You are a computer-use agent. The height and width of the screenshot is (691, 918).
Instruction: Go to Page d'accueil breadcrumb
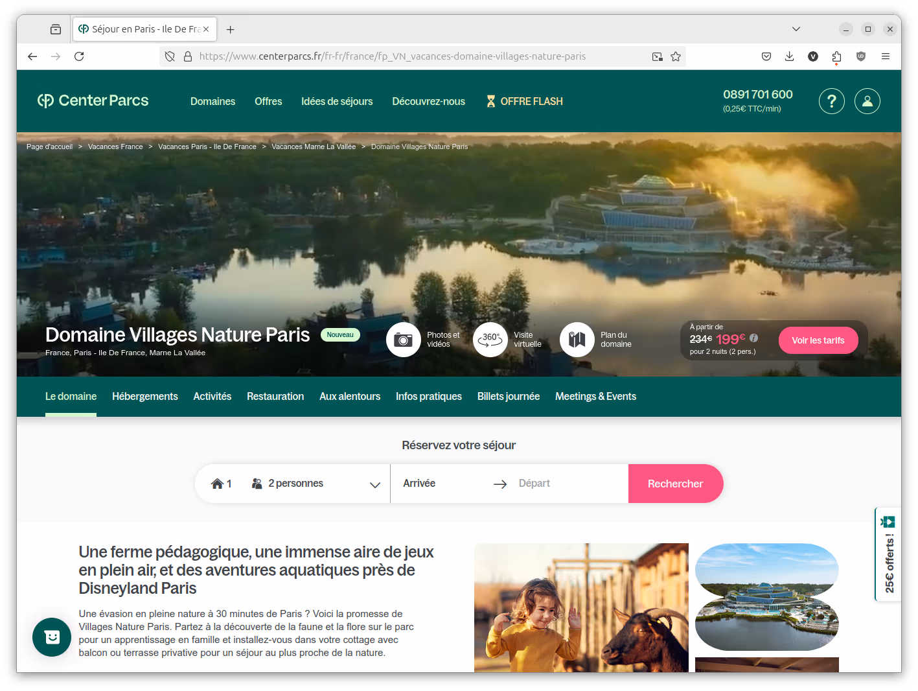click(x=49, y=146)
